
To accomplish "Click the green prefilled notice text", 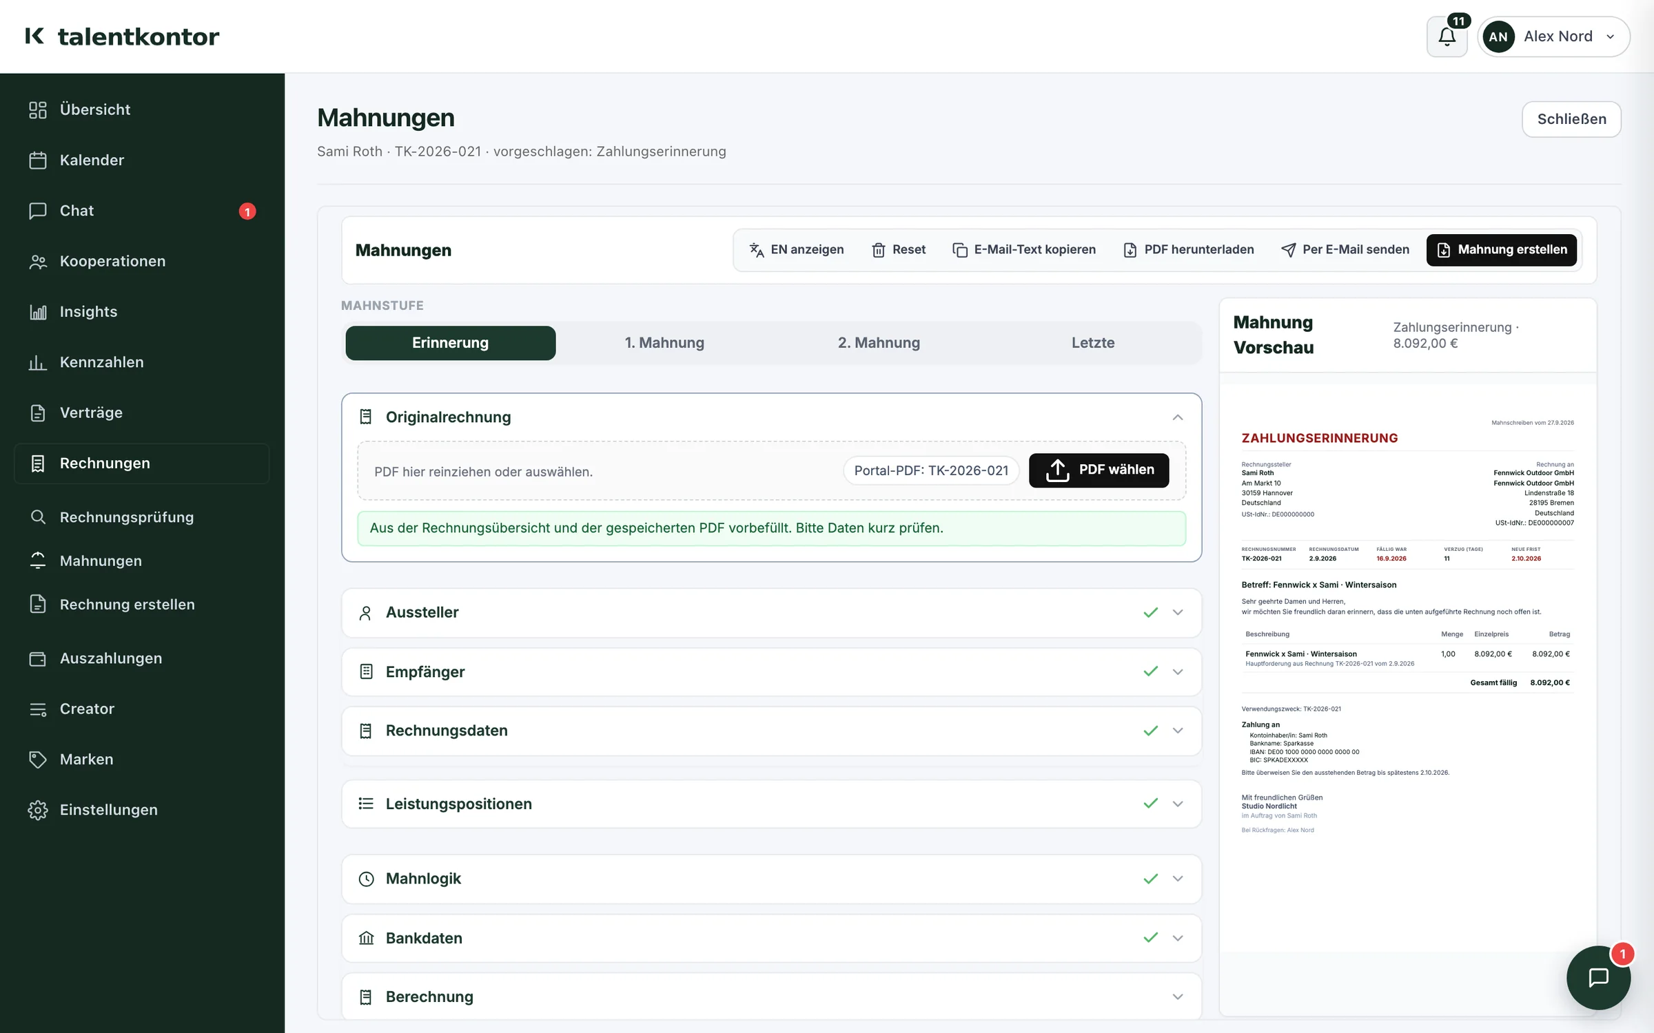I will pos(656,528).
